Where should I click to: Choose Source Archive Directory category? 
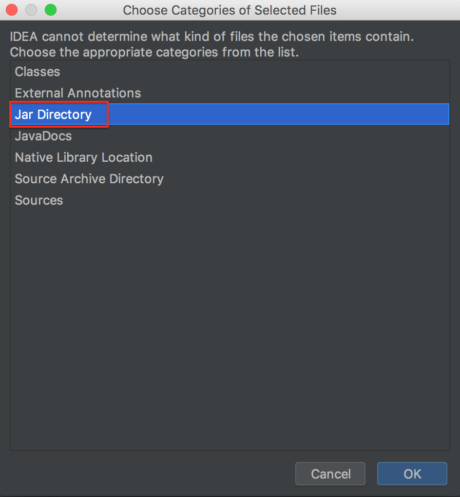click(89, 179)
